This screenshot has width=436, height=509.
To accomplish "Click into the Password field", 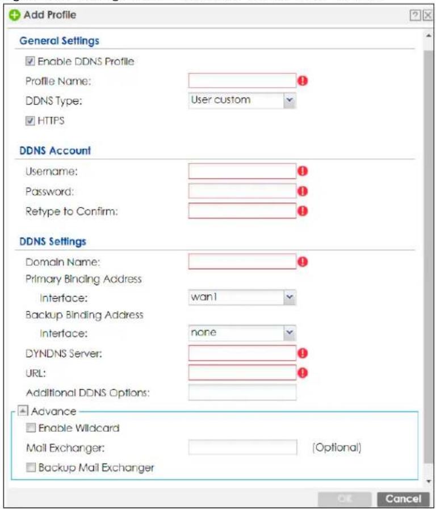I will [x=242, y=191].
